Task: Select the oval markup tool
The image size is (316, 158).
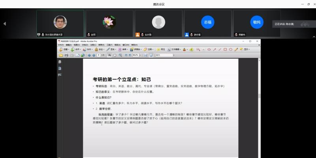Action: pos(231,50)
